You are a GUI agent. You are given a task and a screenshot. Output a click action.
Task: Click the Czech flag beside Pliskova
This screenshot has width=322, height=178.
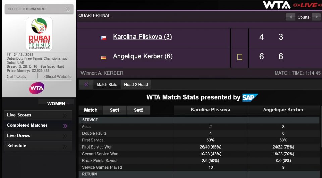point(104,38)
